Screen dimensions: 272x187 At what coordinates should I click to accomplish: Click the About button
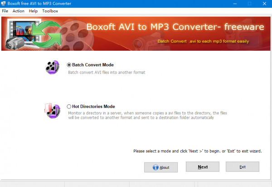click(x=161, y=167)
